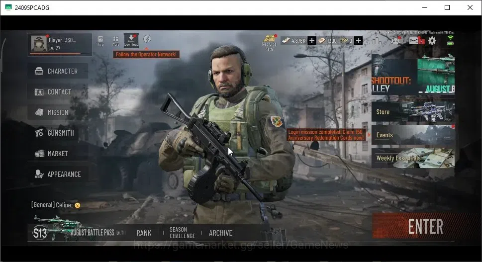This screenshot has width=482, height=262.
Task: Open the ARCHIVE tab
Action: coord(220,233)
